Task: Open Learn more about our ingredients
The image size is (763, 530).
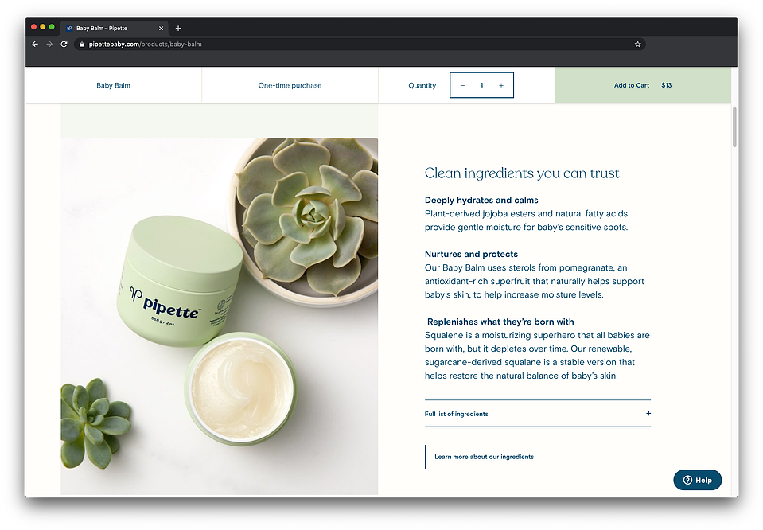Action: point(485,457)
